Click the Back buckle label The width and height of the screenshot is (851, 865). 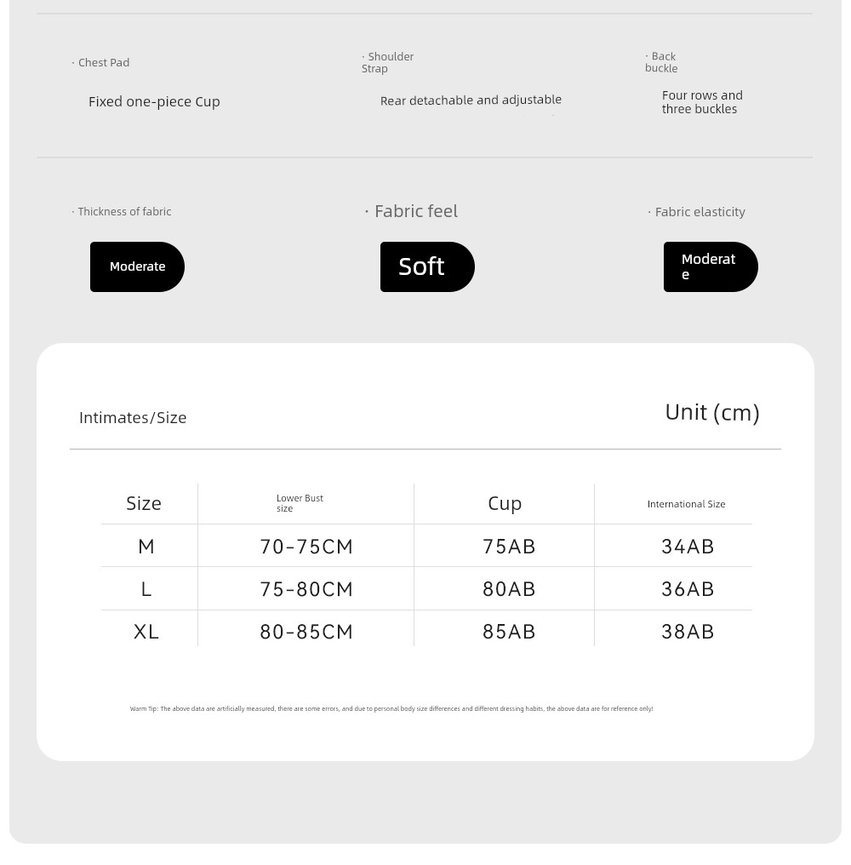[x=661, y=62]
